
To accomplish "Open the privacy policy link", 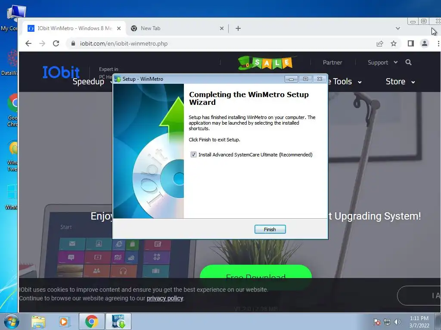I will (x=165, y=298).
